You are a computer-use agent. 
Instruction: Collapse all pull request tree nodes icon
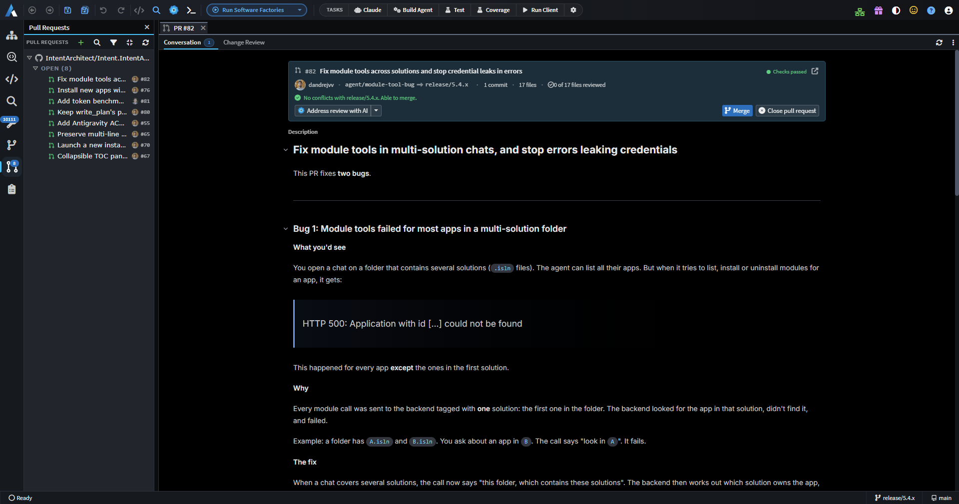[x=130, y=42]
